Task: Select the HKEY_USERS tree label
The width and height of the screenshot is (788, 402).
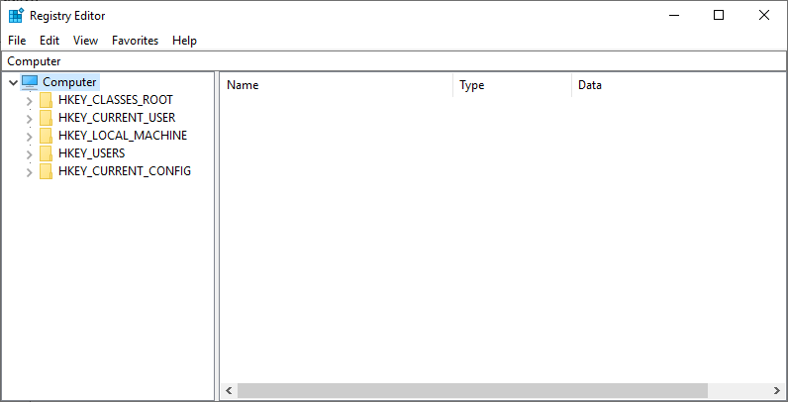Action: [x=91, y=153]
